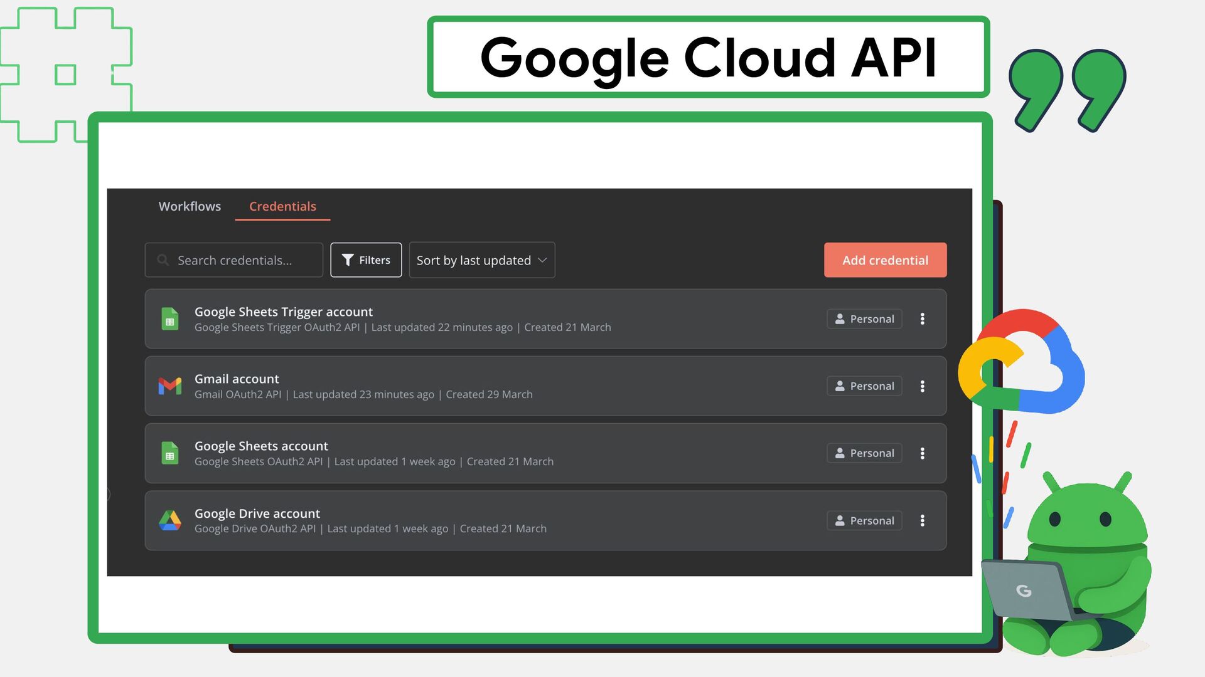The height and width of the screenshot is (677, 1205).
Task: Click 'Google Drive OAuth2 API' details text
Action: click(x=255, y=528)
